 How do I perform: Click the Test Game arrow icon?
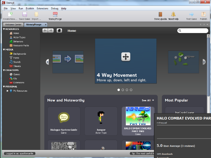pos(191,14)
